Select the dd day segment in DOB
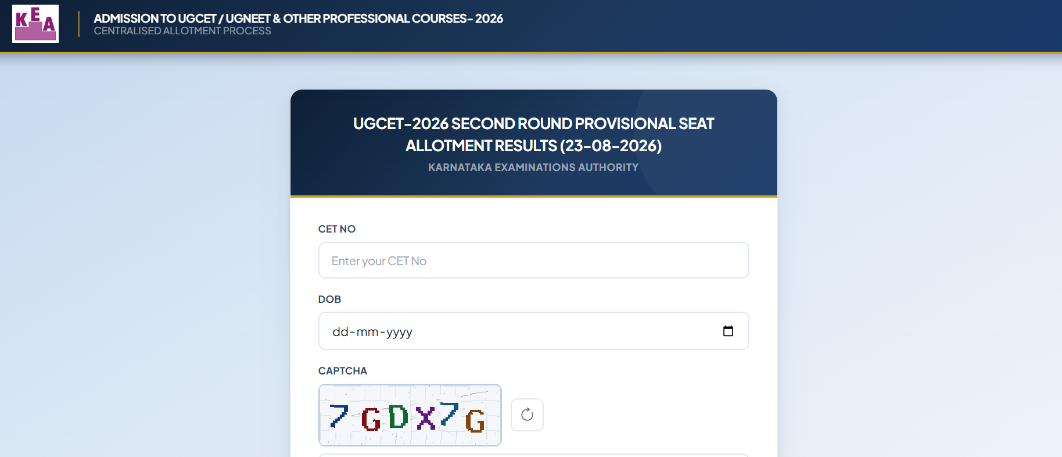 pyautogui.click(x=340, y=331)
